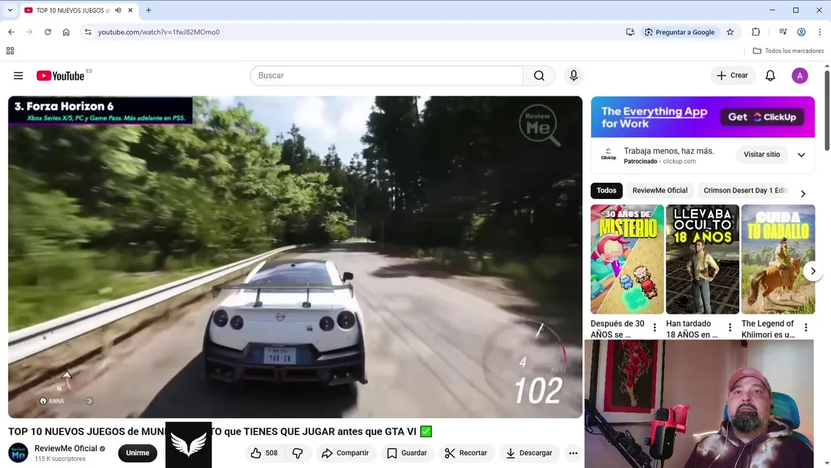Image resolution: width=831 pixels, height=468 pixels.
Task: Install app icon in address bar
Action: pos(630,32)
